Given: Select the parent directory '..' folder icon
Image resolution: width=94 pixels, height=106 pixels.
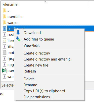Looking at the screenshot, I should [x=4, y=11].
